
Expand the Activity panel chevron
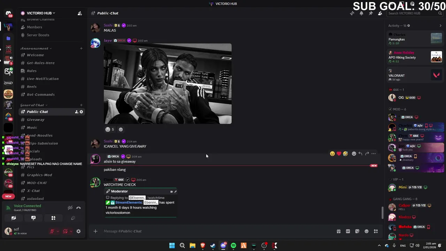(x=440, y=25)
